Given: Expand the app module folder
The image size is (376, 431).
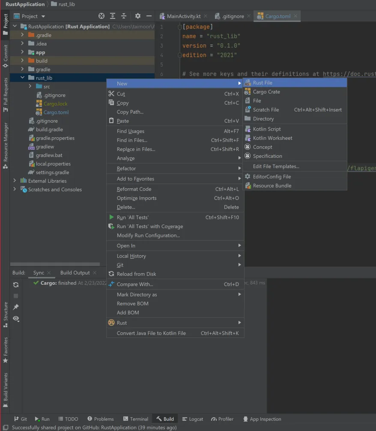Looking at the screenshot, I should (x=22, y=52).
